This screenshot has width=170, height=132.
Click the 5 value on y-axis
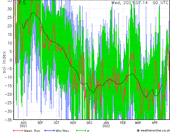coord(11,52)
